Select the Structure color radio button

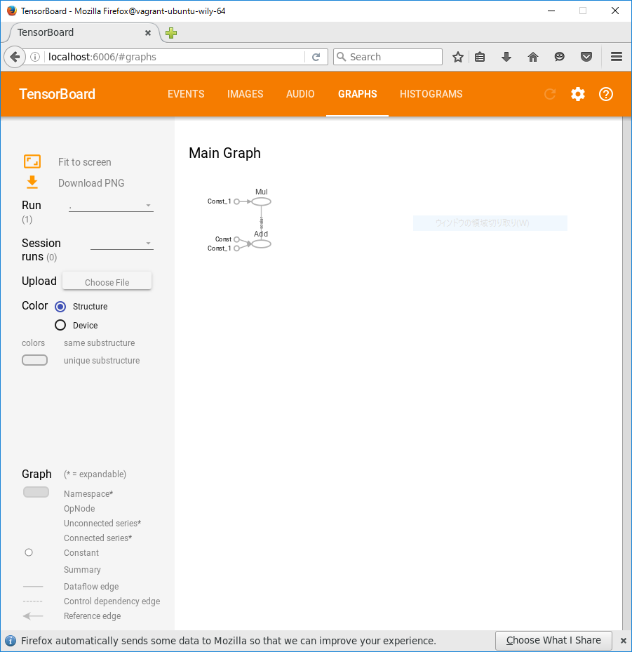[60, 307]
